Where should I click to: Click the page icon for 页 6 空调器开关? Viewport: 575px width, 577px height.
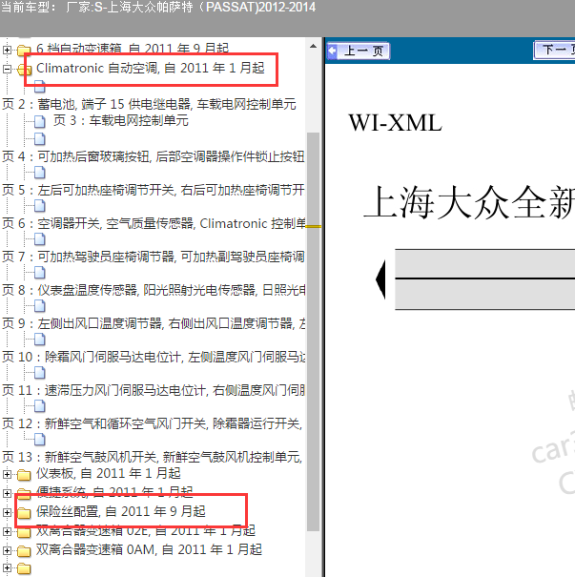point(40,206)
